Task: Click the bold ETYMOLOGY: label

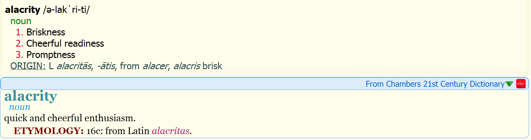Action: pyautogui.click(x=49, y=131)
